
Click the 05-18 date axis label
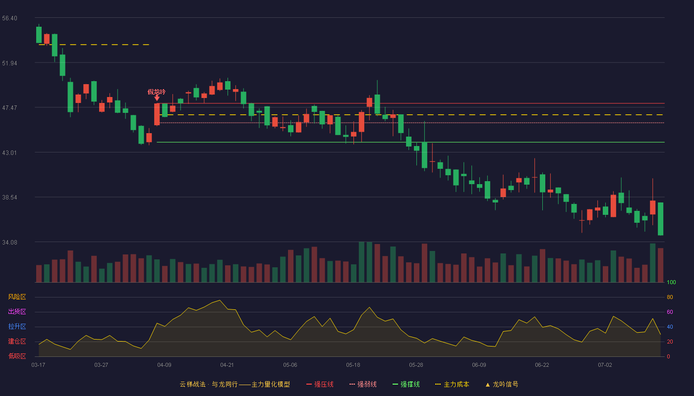[x=353, y=365]
